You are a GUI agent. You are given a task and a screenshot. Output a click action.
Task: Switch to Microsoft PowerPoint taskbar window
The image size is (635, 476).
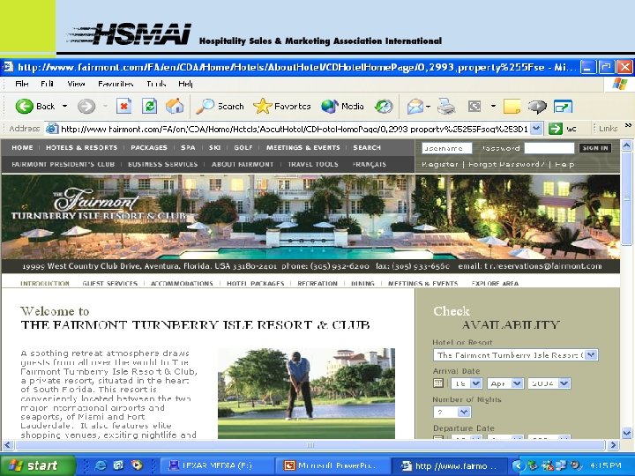click(x=332, y=465)
